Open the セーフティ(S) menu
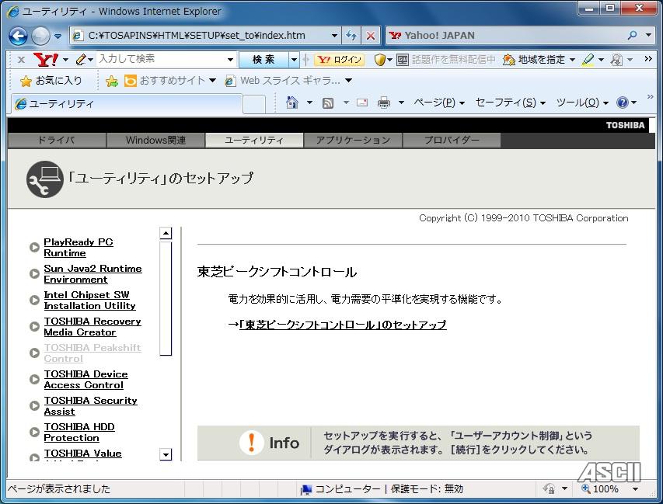 [x=511, y=103]
